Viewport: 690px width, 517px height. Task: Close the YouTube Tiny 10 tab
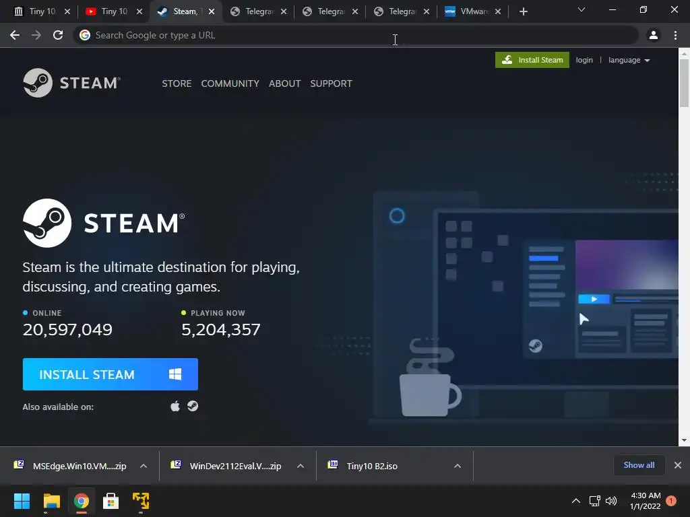[x=139, y=11]
